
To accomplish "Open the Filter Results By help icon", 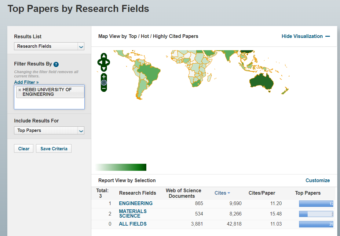I will [x=56, y=64].
